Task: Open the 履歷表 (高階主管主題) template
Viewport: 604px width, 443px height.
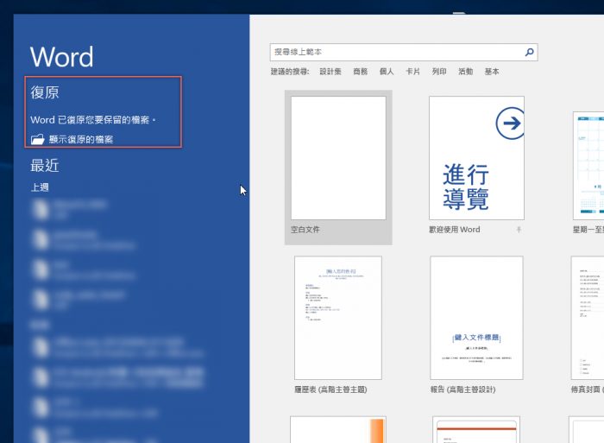Action: coord(338,318)
